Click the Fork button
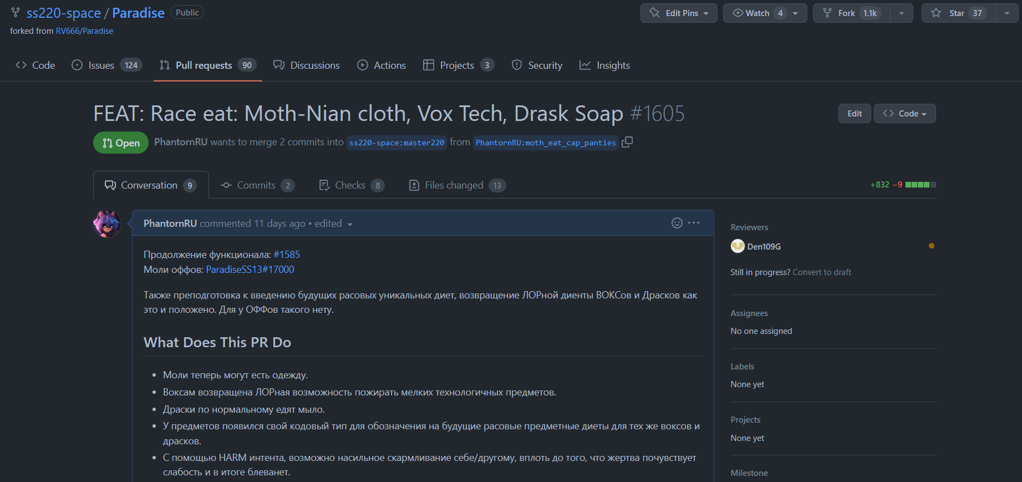Image resolution: width=1022 pixels, height=482 pixels. 851,13
